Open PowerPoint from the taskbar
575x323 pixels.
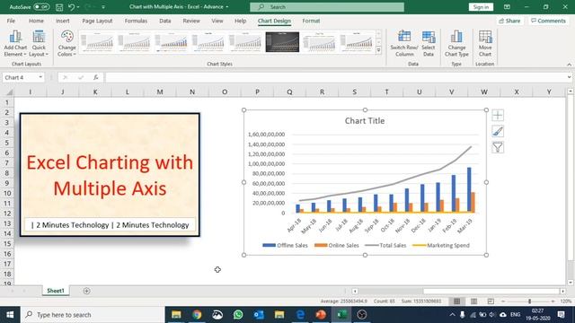[x=321, y=315]
